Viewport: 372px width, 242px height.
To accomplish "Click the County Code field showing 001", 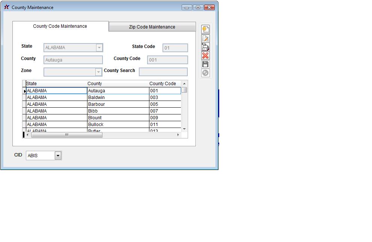I will (167, 60).
